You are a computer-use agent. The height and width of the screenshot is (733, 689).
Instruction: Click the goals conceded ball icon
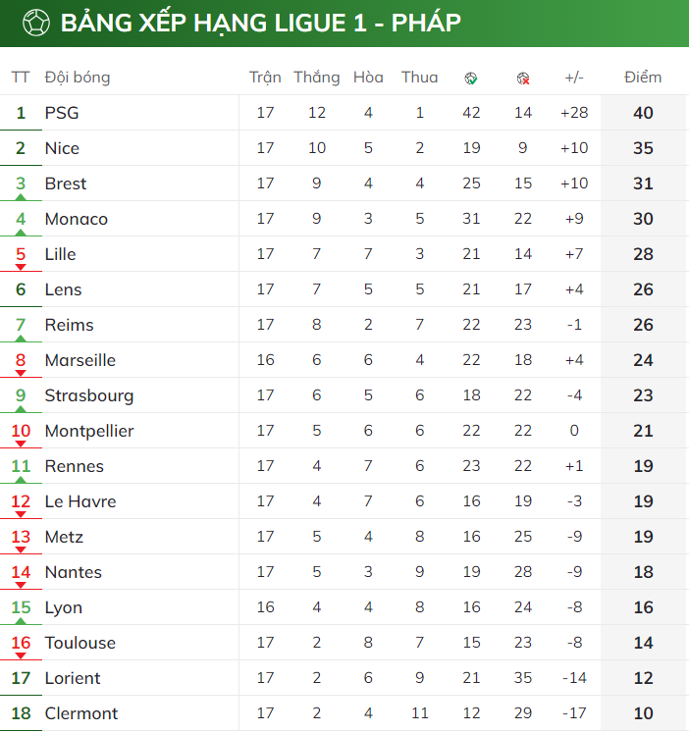tap(523, 79)
